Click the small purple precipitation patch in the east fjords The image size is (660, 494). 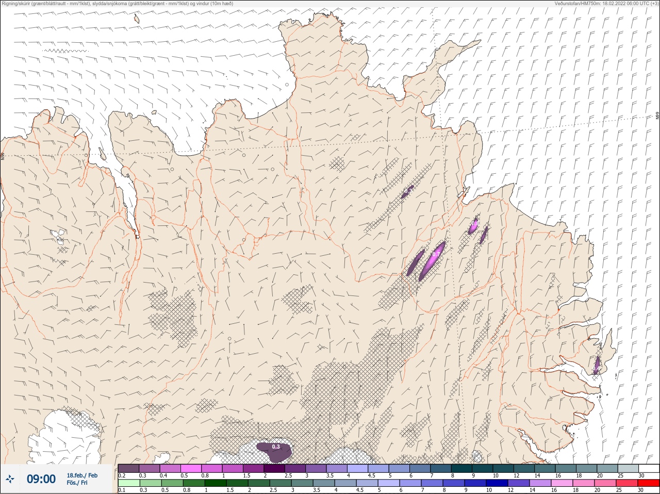597,365
